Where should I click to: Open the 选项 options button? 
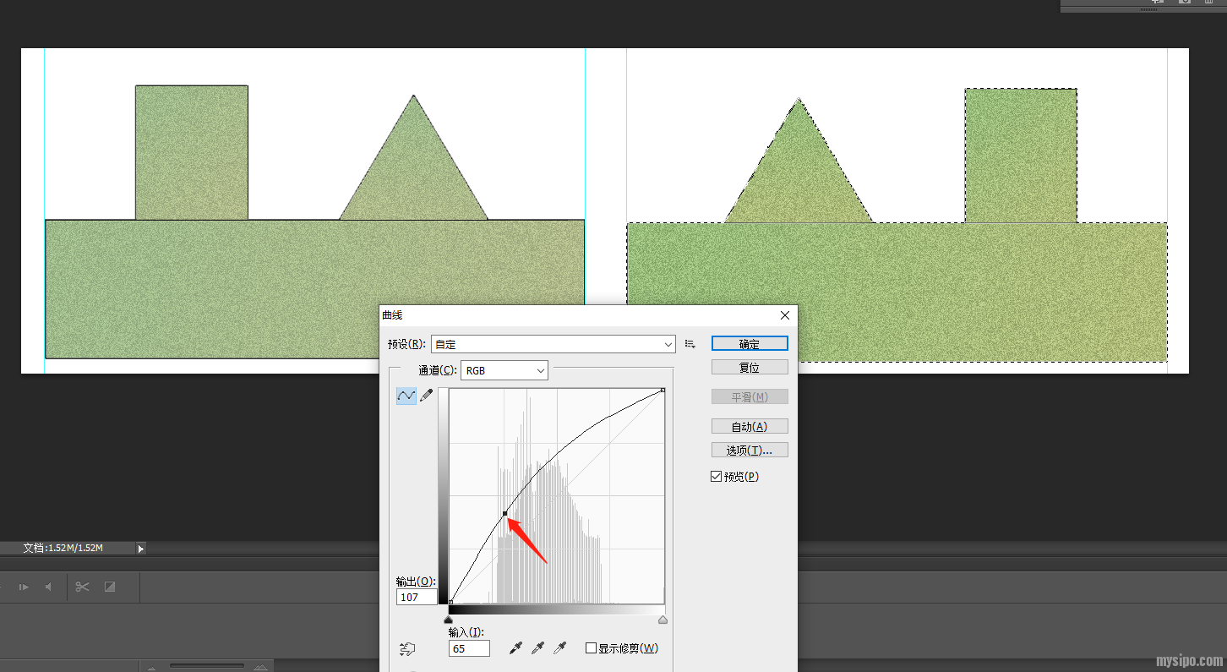point(749,450)
